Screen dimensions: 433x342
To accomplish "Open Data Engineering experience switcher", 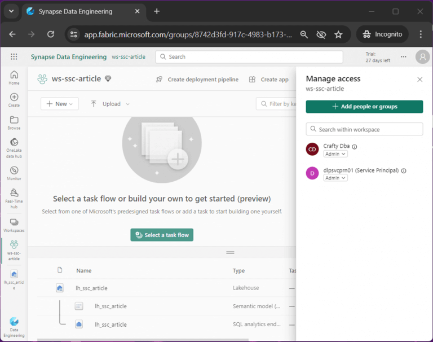I will [x=14, y=326].
